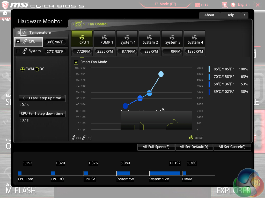Select the PWM radio button
The image size is (265, 198).
click(x=22, y=69)
